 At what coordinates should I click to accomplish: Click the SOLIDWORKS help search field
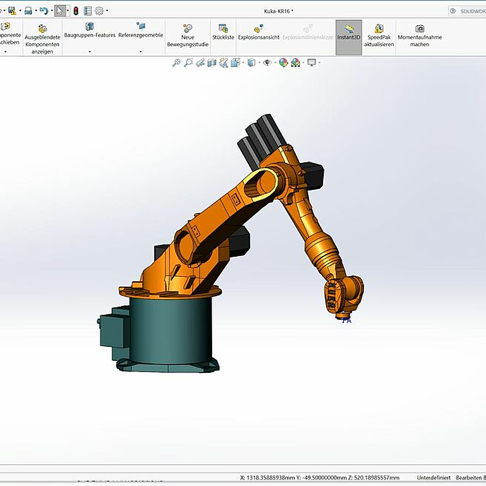click(x=468, y=11)
